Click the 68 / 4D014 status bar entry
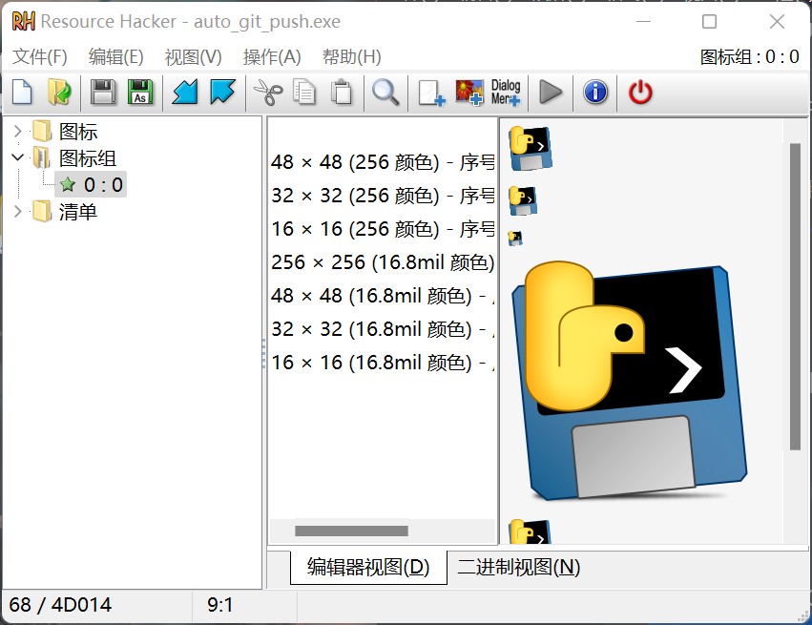Viewport: 812px width, 625px height. coord(60,605)
